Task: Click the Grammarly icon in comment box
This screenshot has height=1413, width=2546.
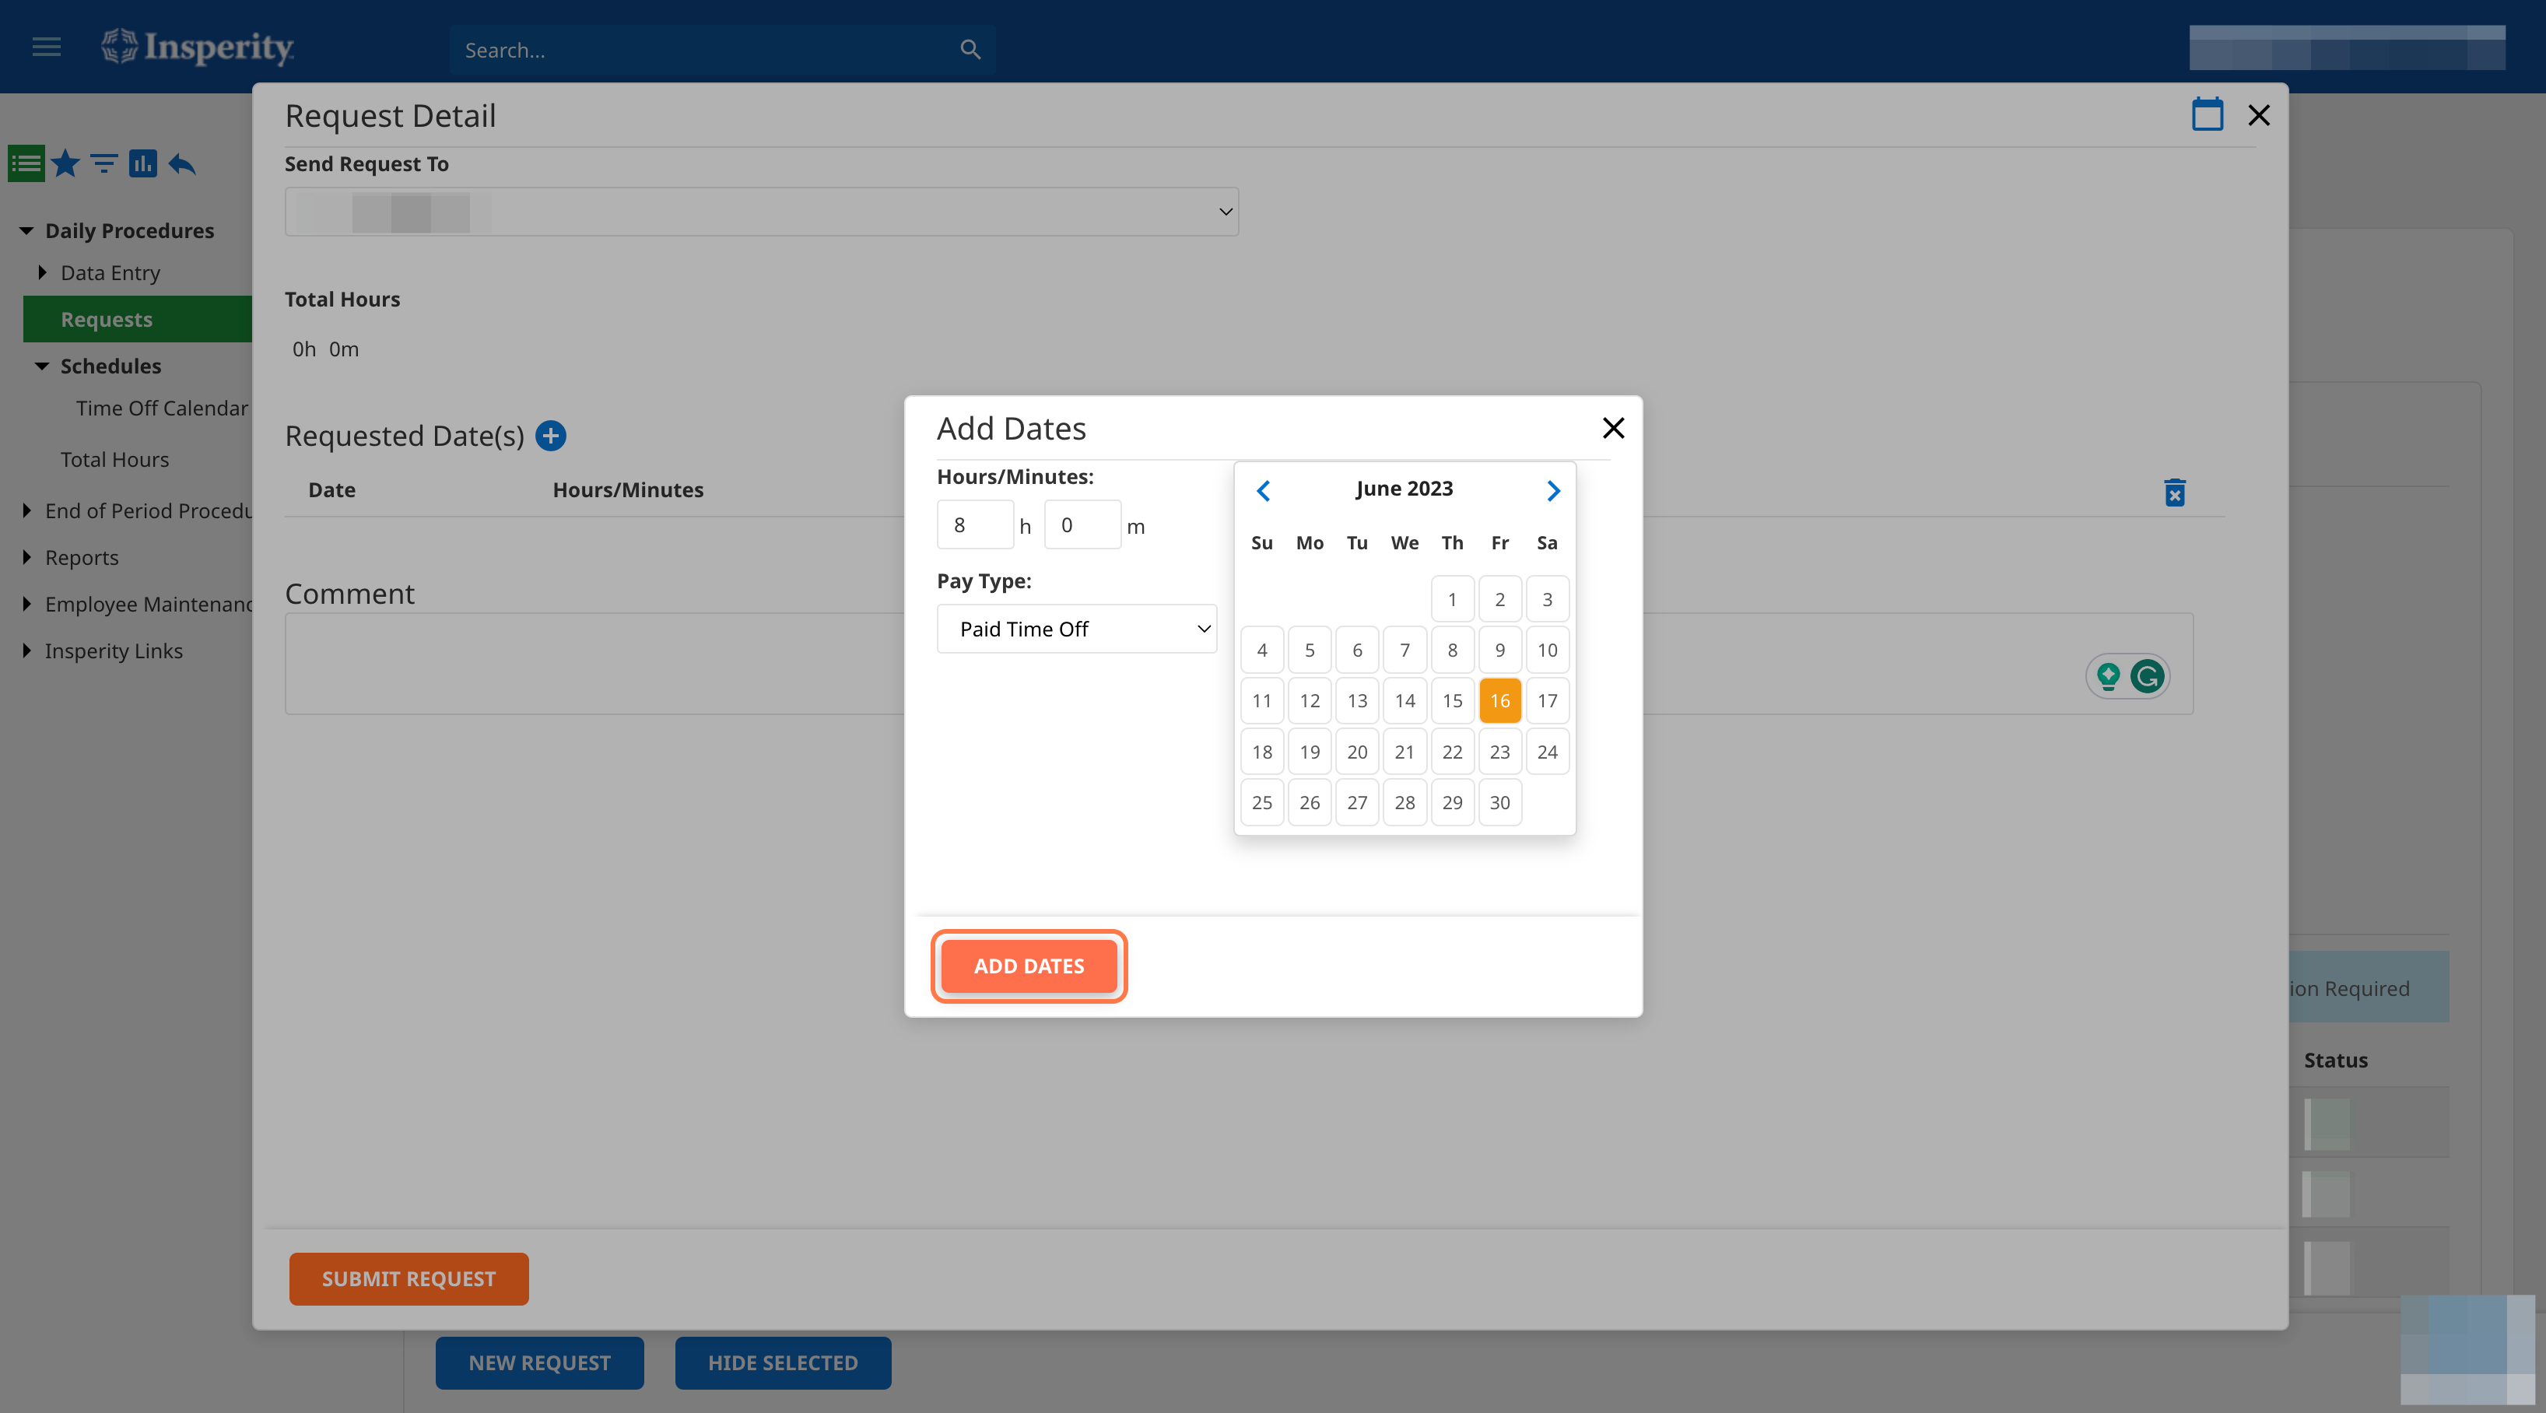Action: 2147,677
